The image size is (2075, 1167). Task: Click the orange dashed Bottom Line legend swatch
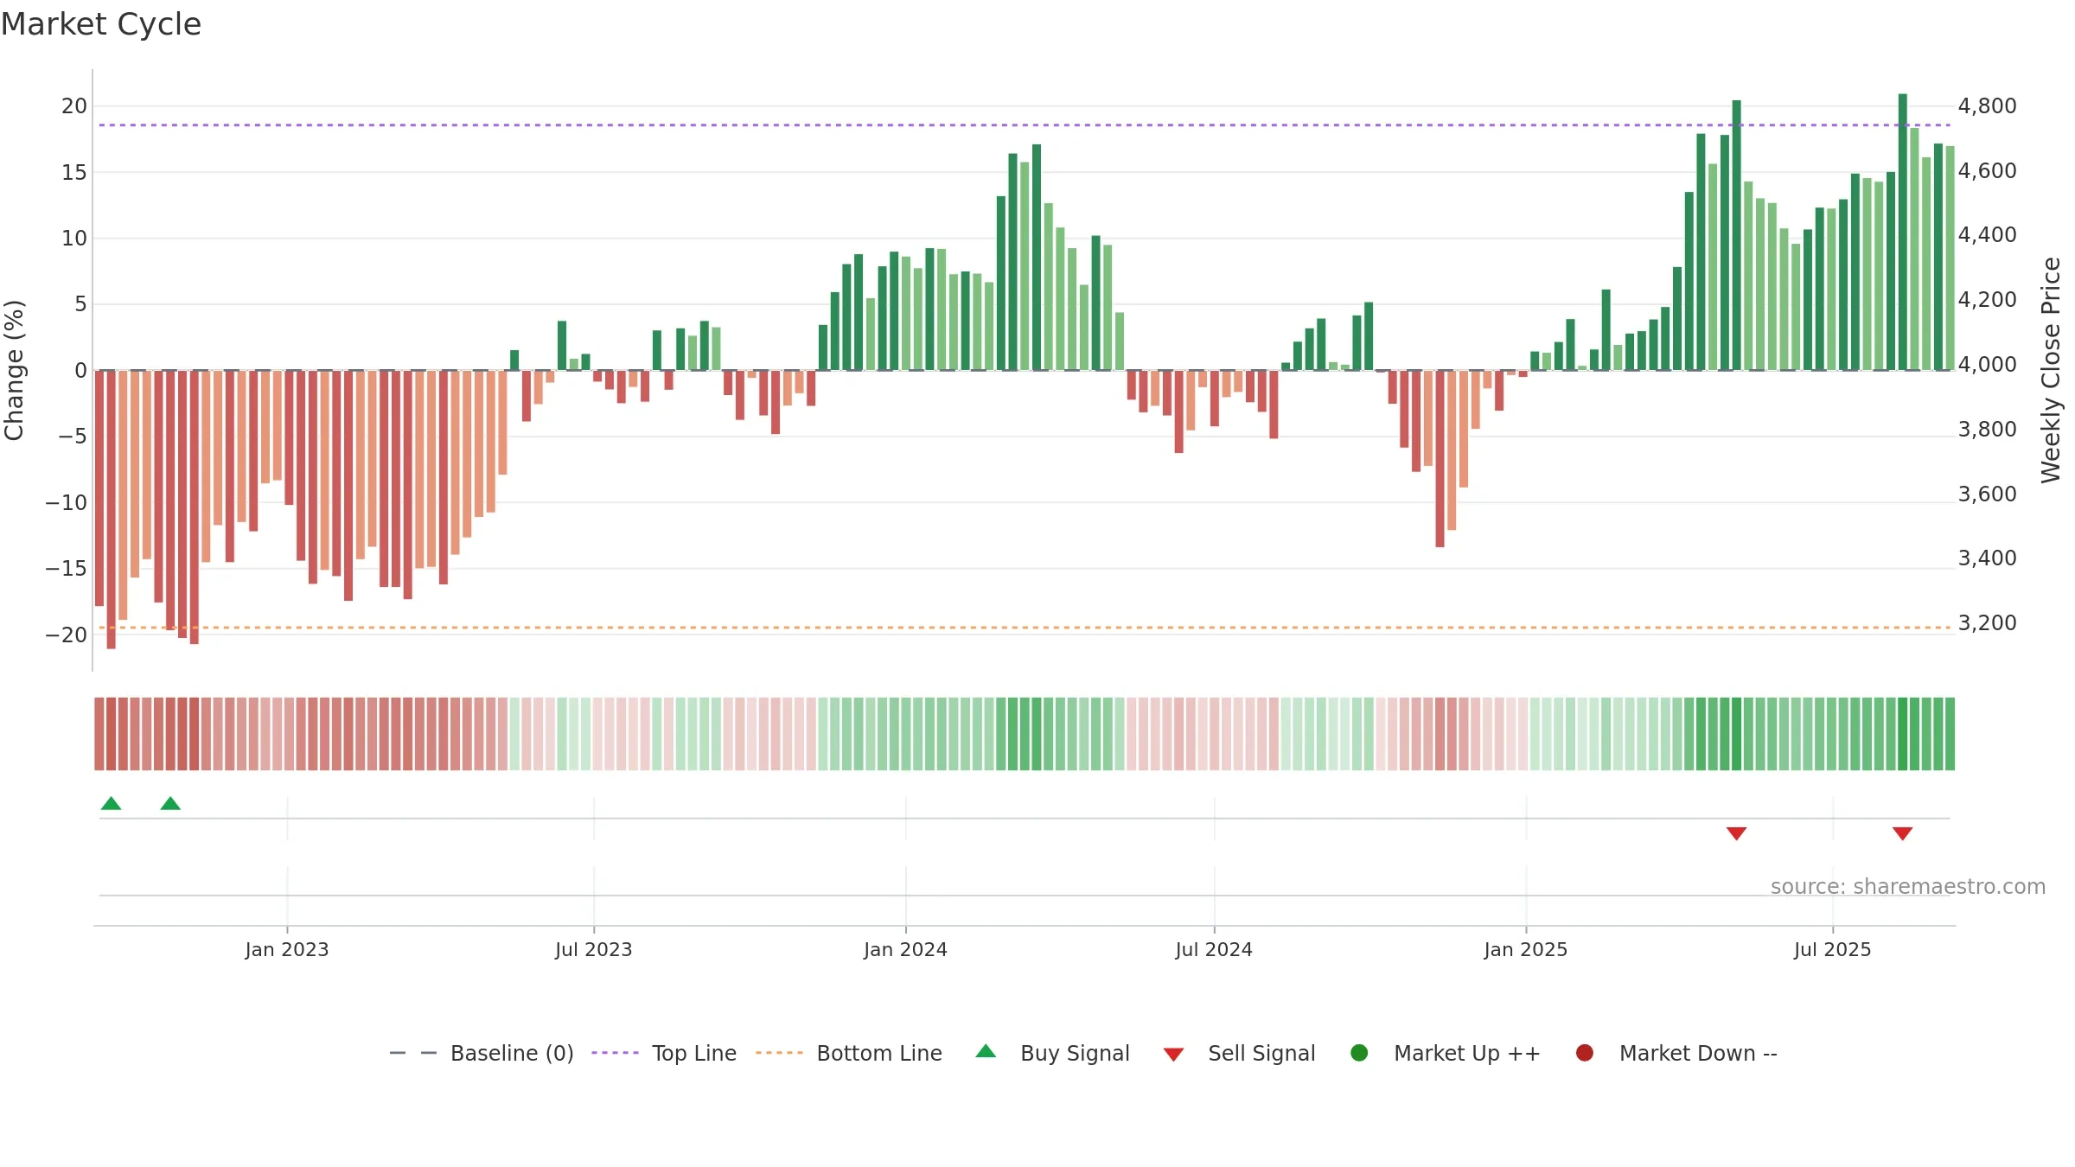coord(779,1053)
